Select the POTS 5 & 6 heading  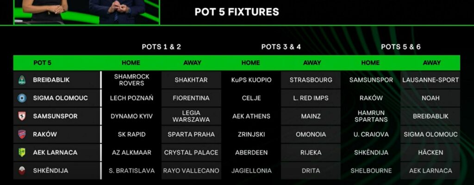pos(401,47)
